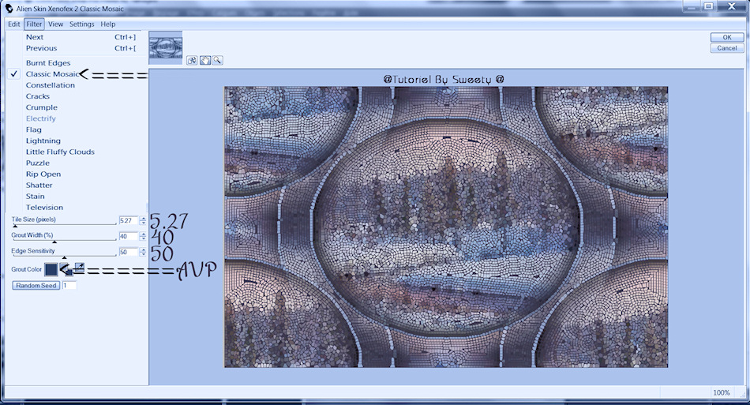
Task: Toggle the original image preview button
Action: (192, 60)
